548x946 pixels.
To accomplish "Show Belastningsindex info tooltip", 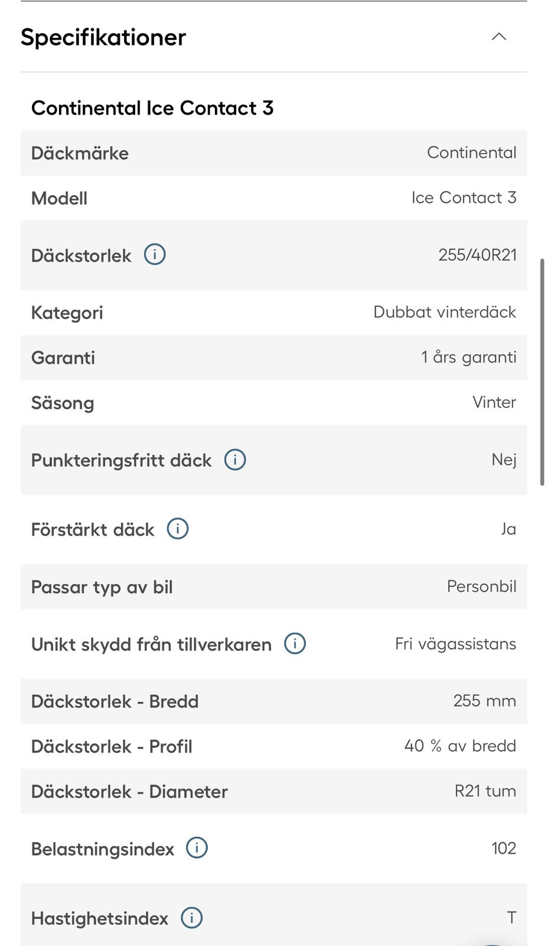I will [x=197, y=848].
